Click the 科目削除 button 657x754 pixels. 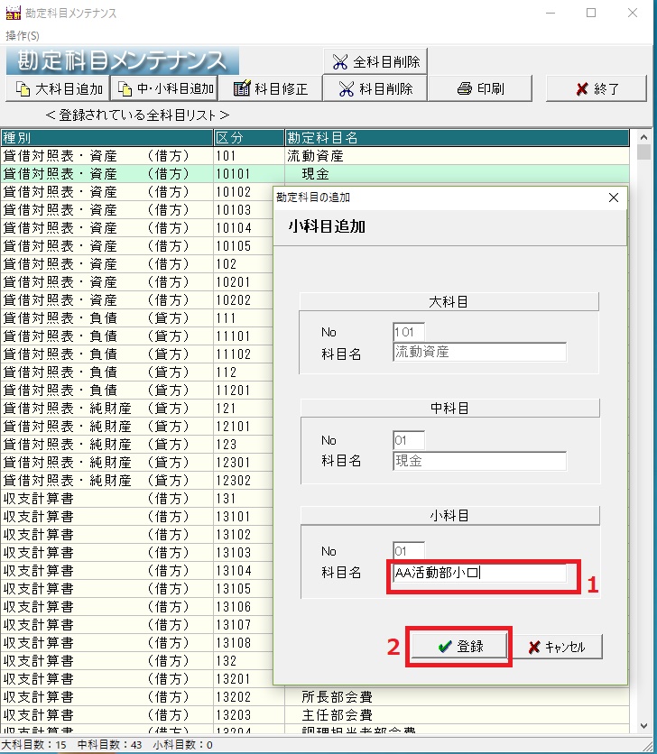click(375, 88)
